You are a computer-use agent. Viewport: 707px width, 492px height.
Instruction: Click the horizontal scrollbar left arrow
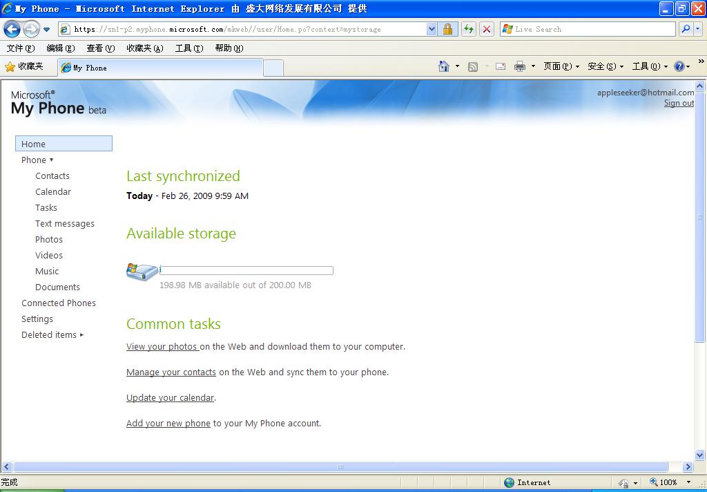tap(6, 466)
